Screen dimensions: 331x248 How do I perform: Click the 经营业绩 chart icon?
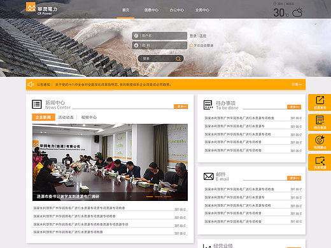207,246
